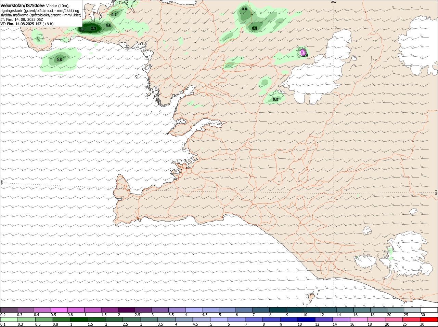The image size is (438, 327).
Task: Click the 2.1 precipitation value label
Action: coord(82,30)
